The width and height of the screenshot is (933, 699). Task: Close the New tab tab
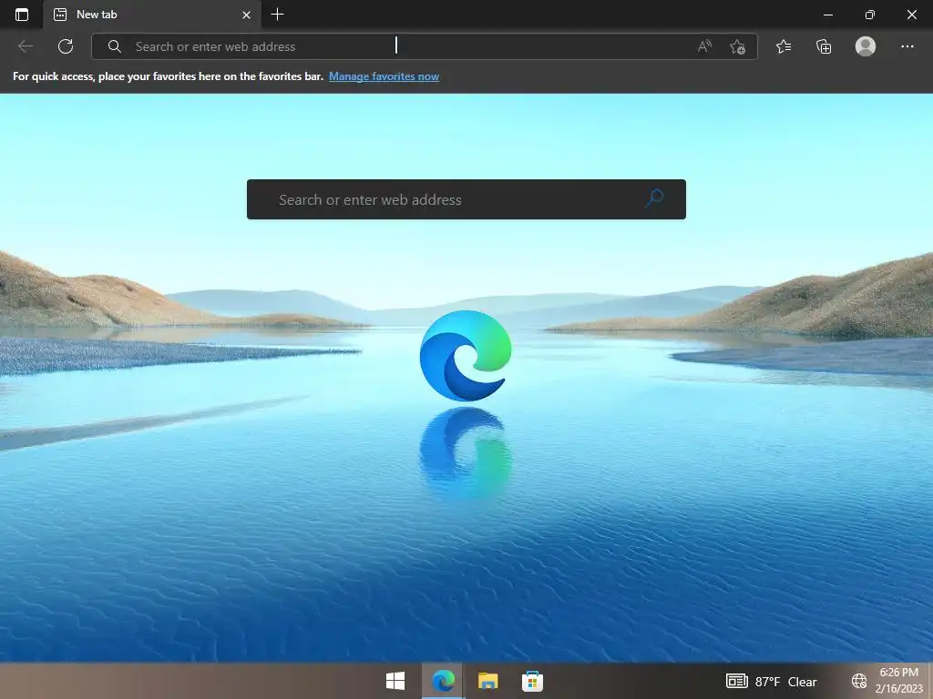pos(246,15)
